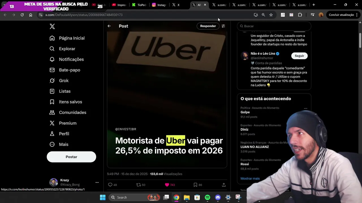Click the X logo in the sidebar
This screenshot has width=362, height=203.
point(52,27)
